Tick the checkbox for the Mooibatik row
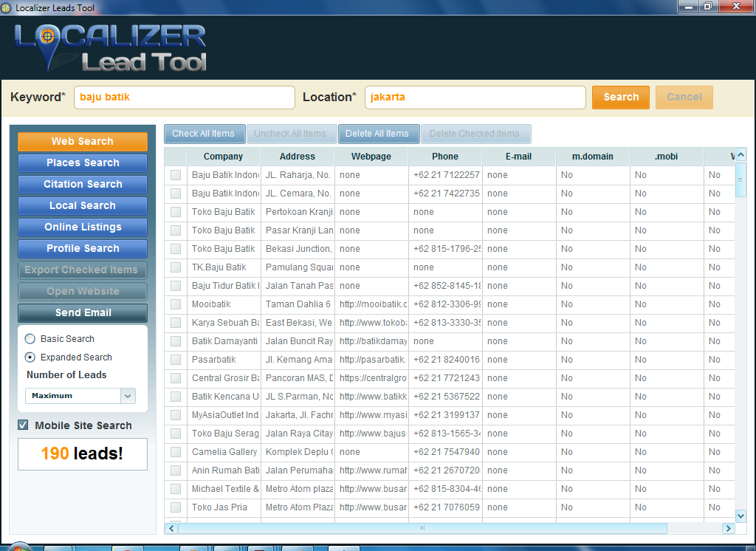 tap(176, 304)
